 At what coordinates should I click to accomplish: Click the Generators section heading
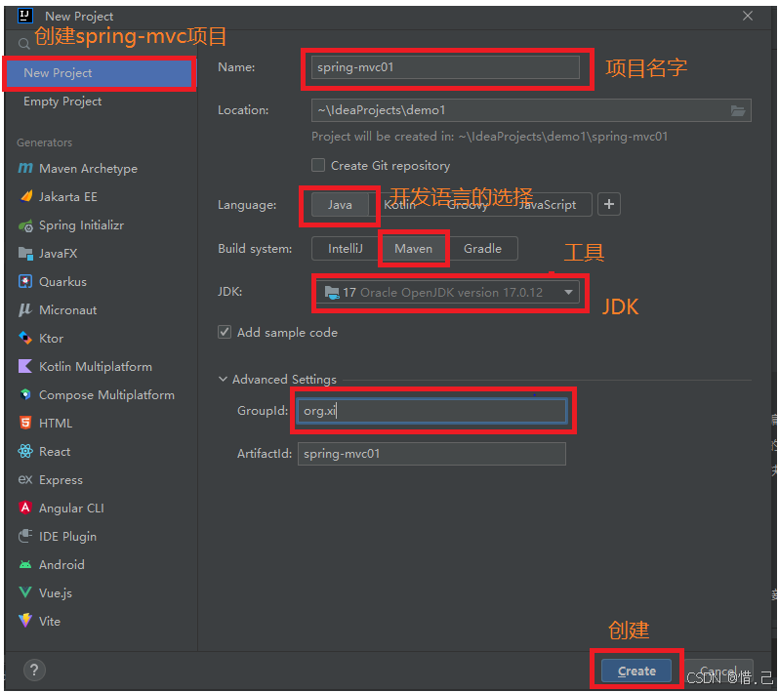click(x=44, y=142)
